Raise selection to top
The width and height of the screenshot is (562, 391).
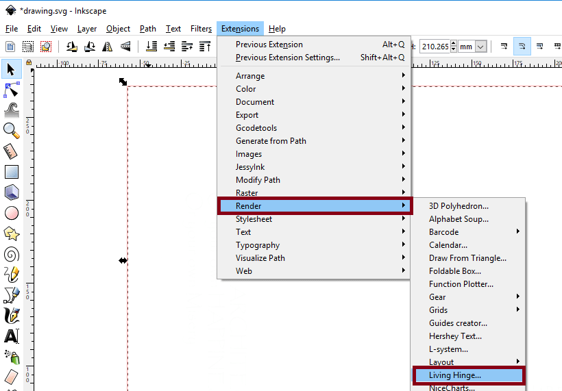205,47
